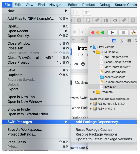This screenshot has width=140, height=154.
Task: Choose Reset Package Caches
Action: point(104,130)
